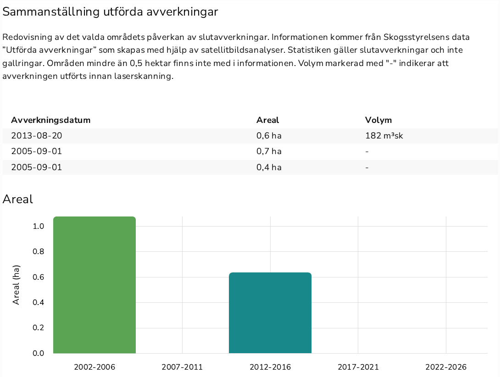
Task: Click the green 2002-2006 bar
Action: tap(94, 285)
